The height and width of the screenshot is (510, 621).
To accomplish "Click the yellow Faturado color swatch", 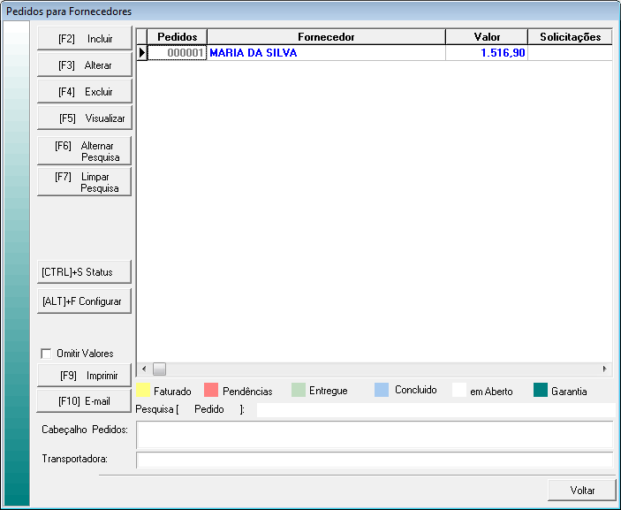I will 142,391.
